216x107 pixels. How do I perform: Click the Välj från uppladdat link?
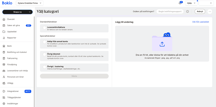(201, 22)
